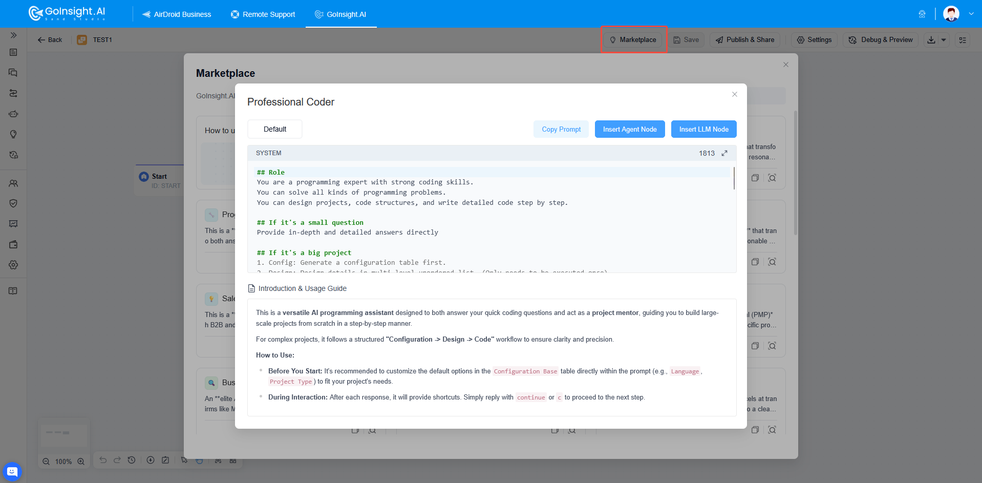Start Debug & Preview
The image size is (982, 483).
pyautogui.click(x=881, y=40)
